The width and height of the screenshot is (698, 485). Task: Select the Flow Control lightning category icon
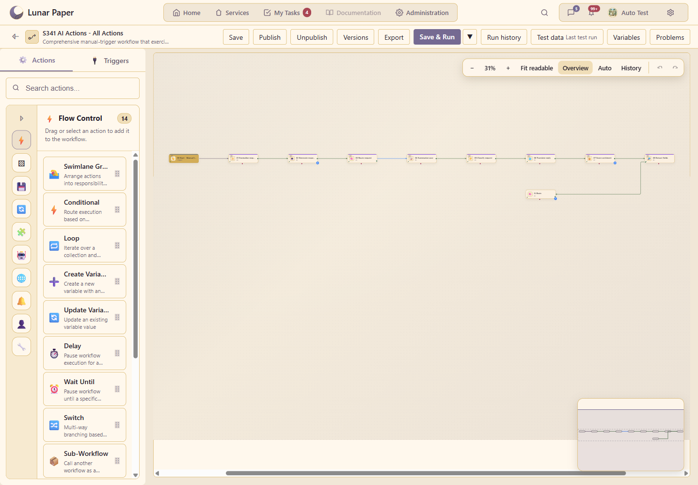(21, 140)
